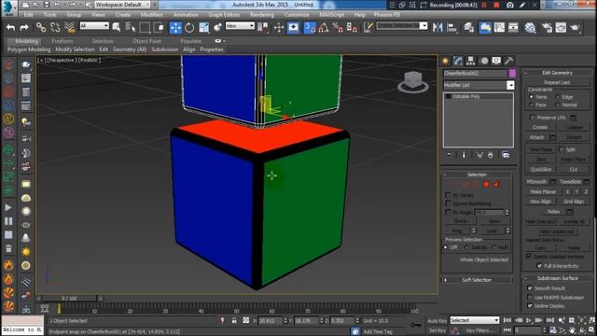
Task: Toggle the Angle Snap button
Action: click(x=324, y=27)
